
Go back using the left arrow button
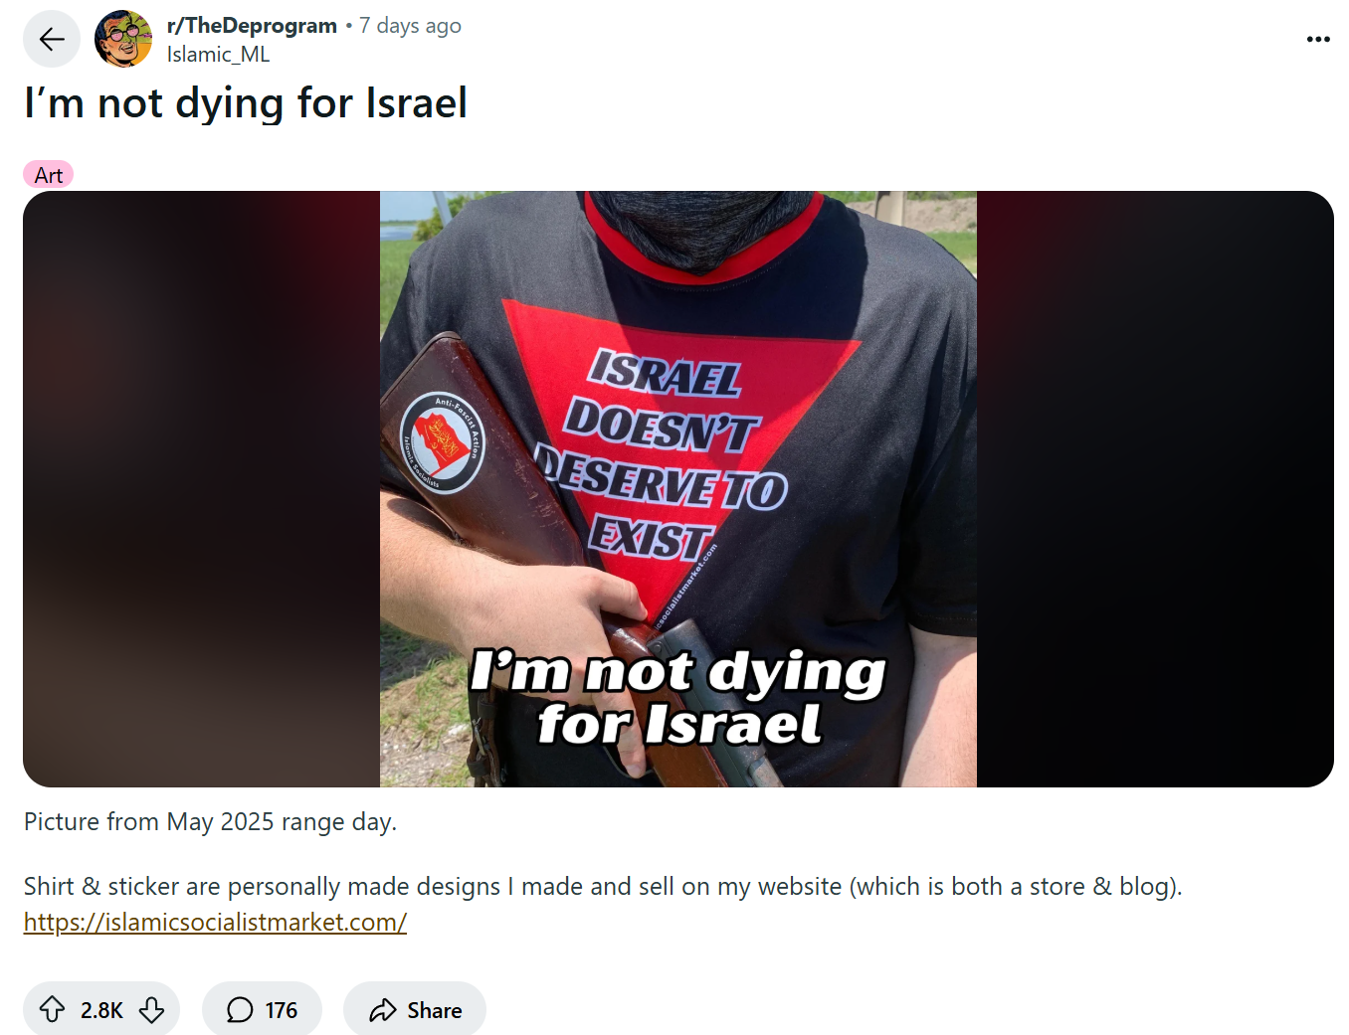click(x=52, y=39)
